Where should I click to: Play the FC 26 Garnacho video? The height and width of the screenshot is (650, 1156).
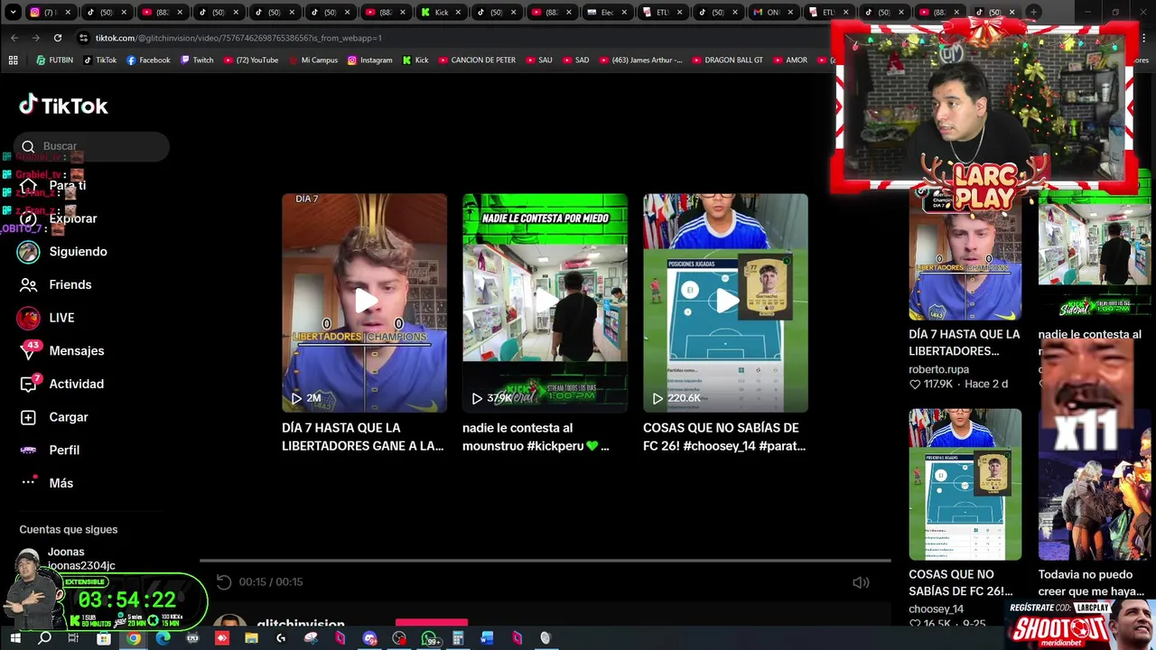click(x=725, y=302)
